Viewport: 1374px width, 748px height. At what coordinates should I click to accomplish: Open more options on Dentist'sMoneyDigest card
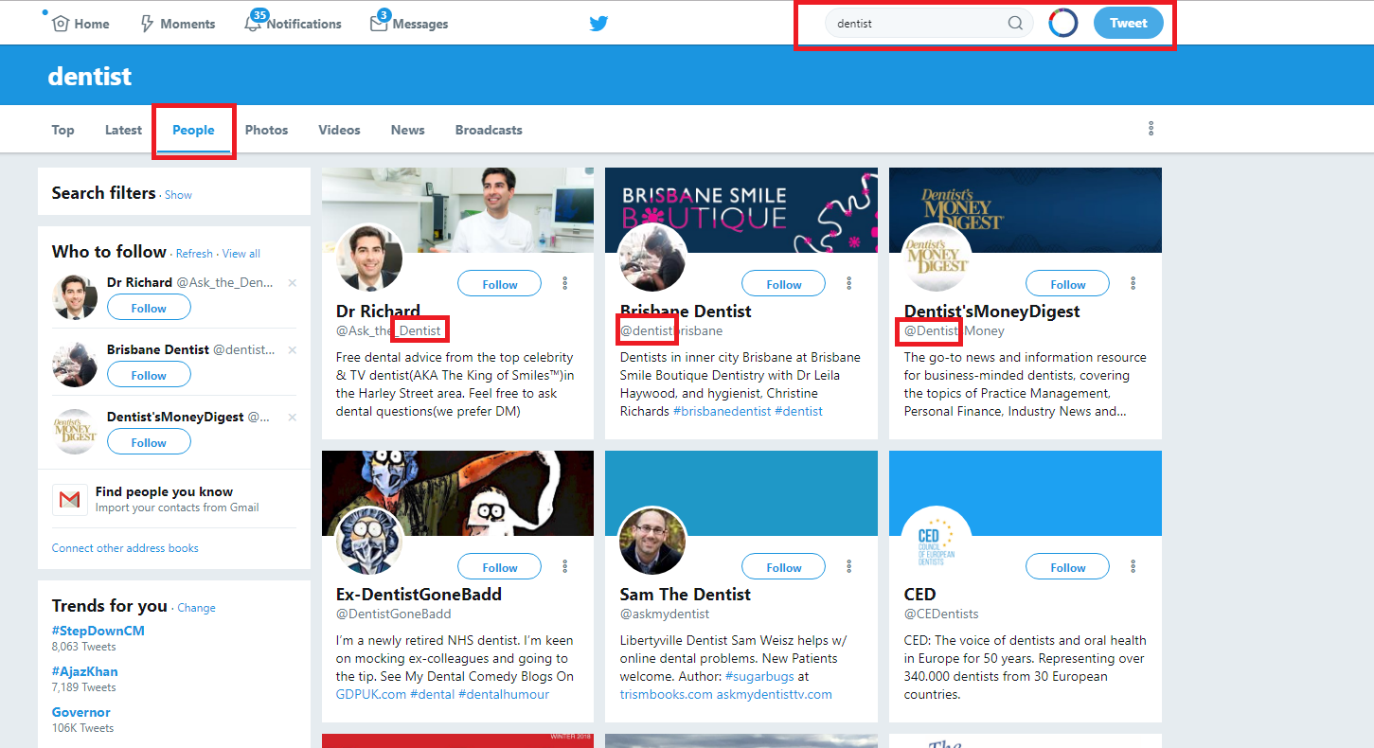click(x=1133, y=283)
